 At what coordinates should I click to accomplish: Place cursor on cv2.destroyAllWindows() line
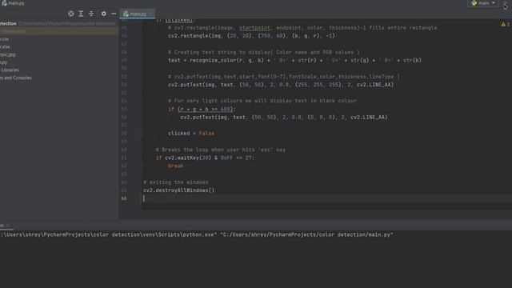tap(178, 190)
